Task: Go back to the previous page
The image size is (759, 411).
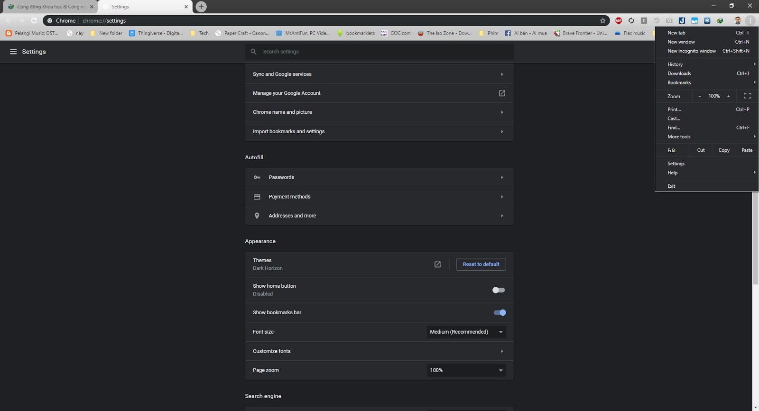Action: 9,20
